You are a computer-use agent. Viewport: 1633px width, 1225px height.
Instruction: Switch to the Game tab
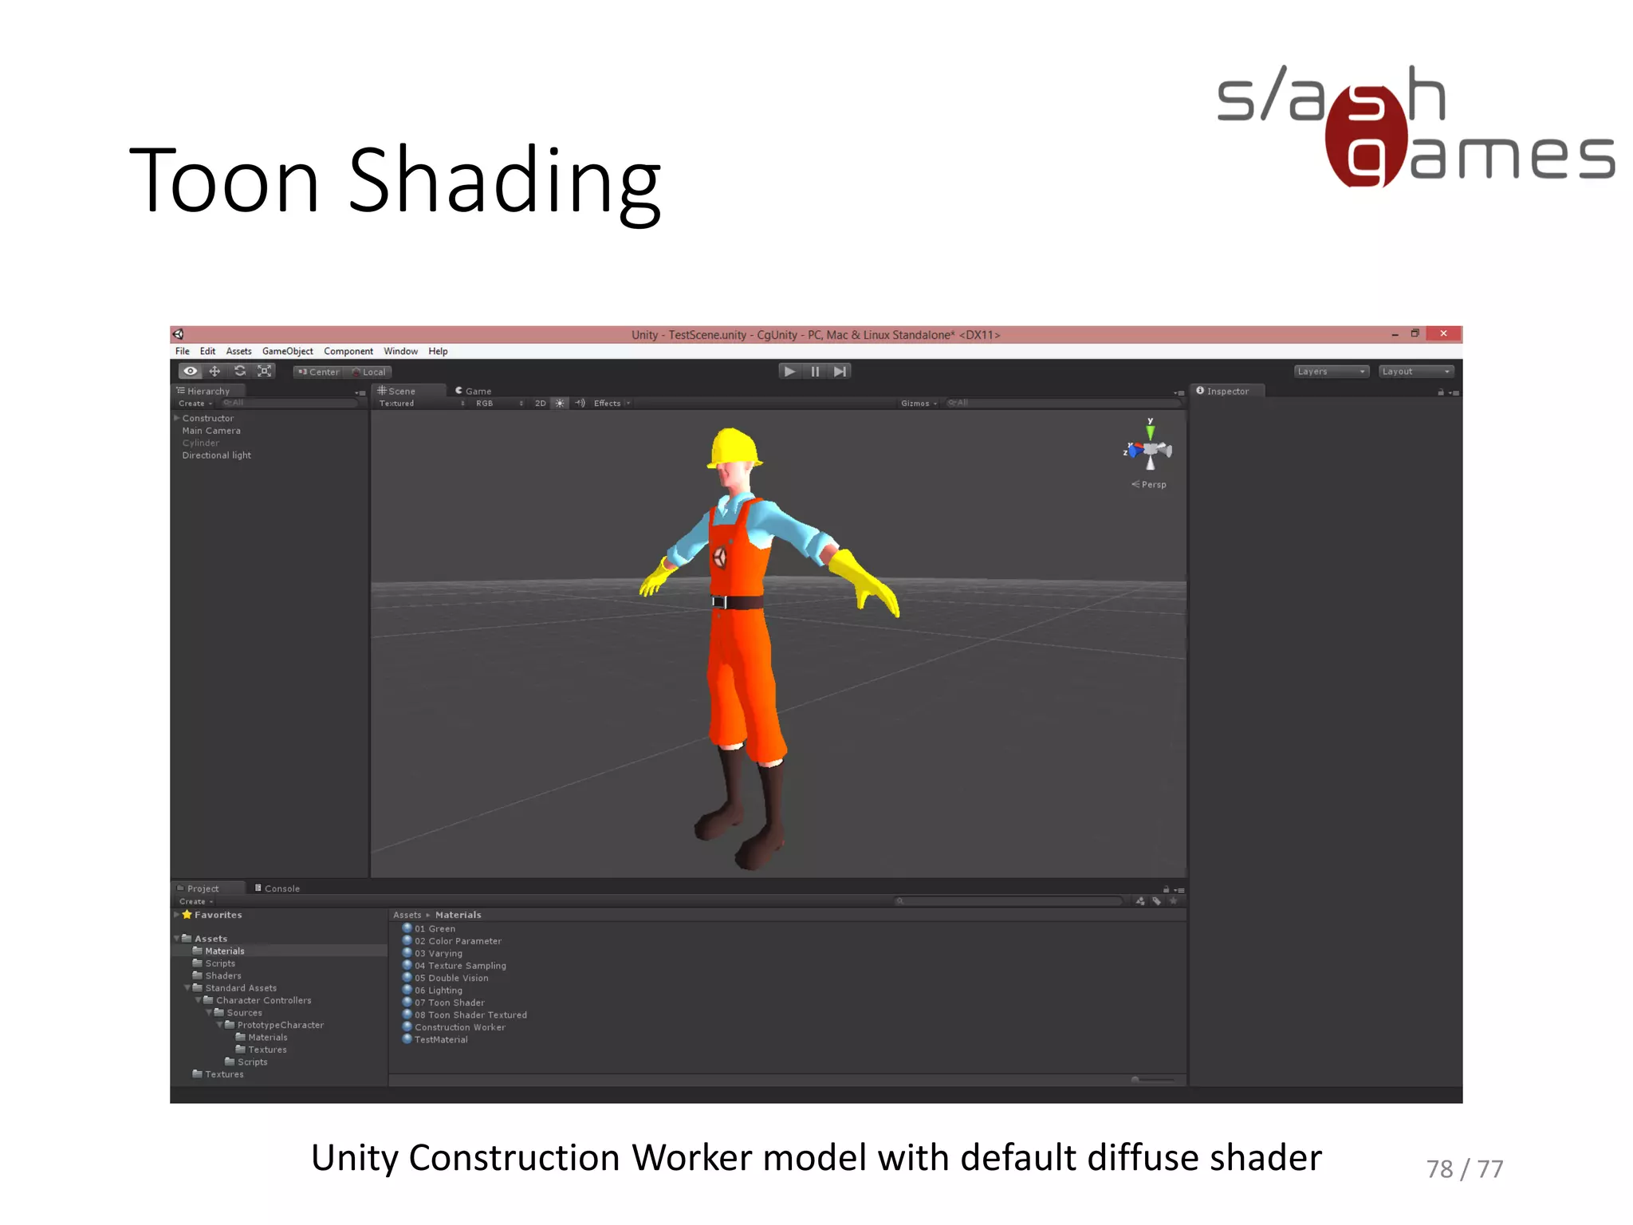(474, 391)
